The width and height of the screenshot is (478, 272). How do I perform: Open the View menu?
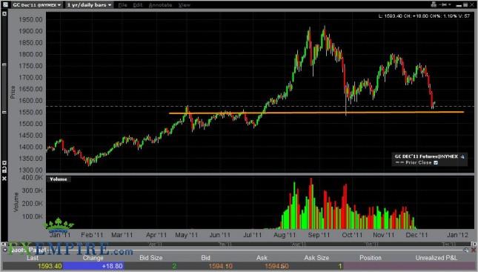click(x=184, y=5)
